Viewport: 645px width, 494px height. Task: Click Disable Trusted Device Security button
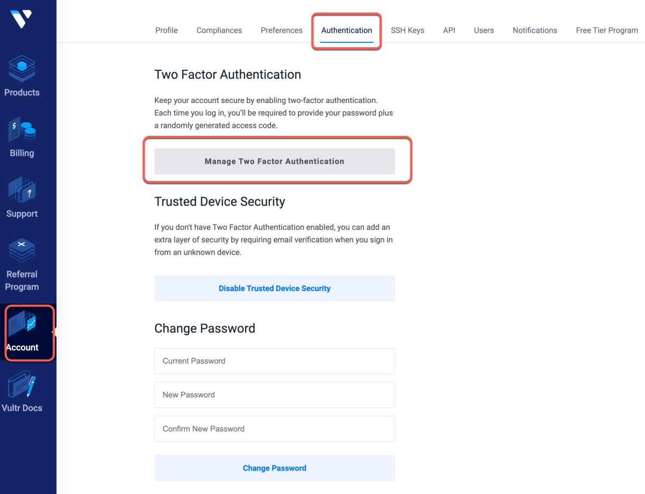pos(275,288)
